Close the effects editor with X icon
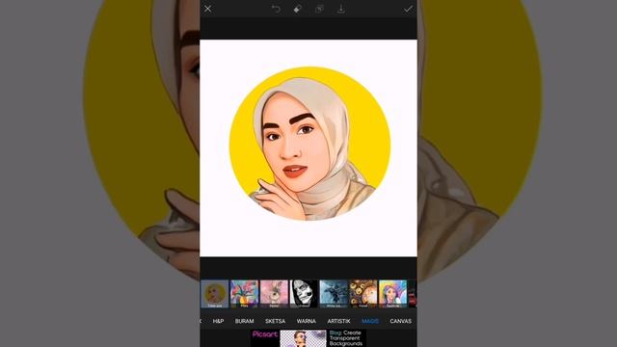The width and height of the screenshot is (617, 347). coord(208,9)
